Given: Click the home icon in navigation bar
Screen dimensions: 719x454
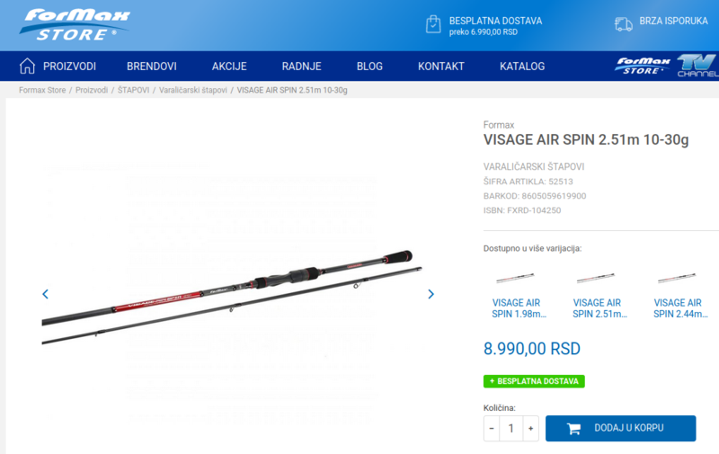Looking at the screenshot, I should (27, 66).
